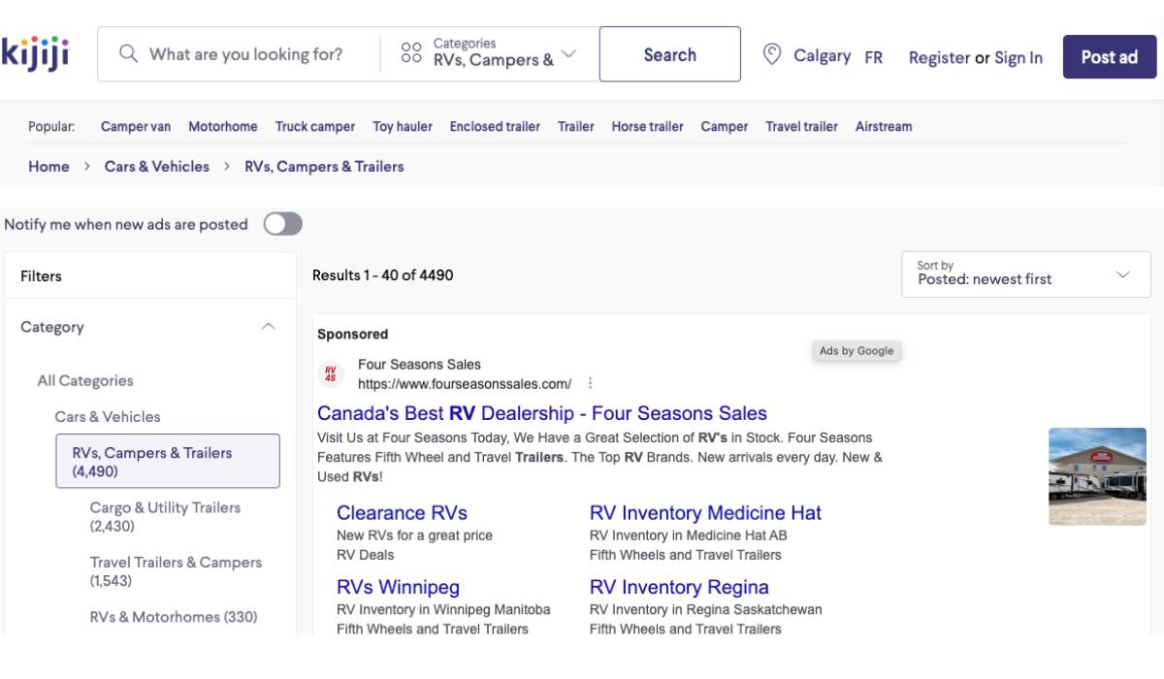Viewport: 1164px width, 679px height.
Task: Select popular search Travel trailer
Action: [x=801, y=126]
